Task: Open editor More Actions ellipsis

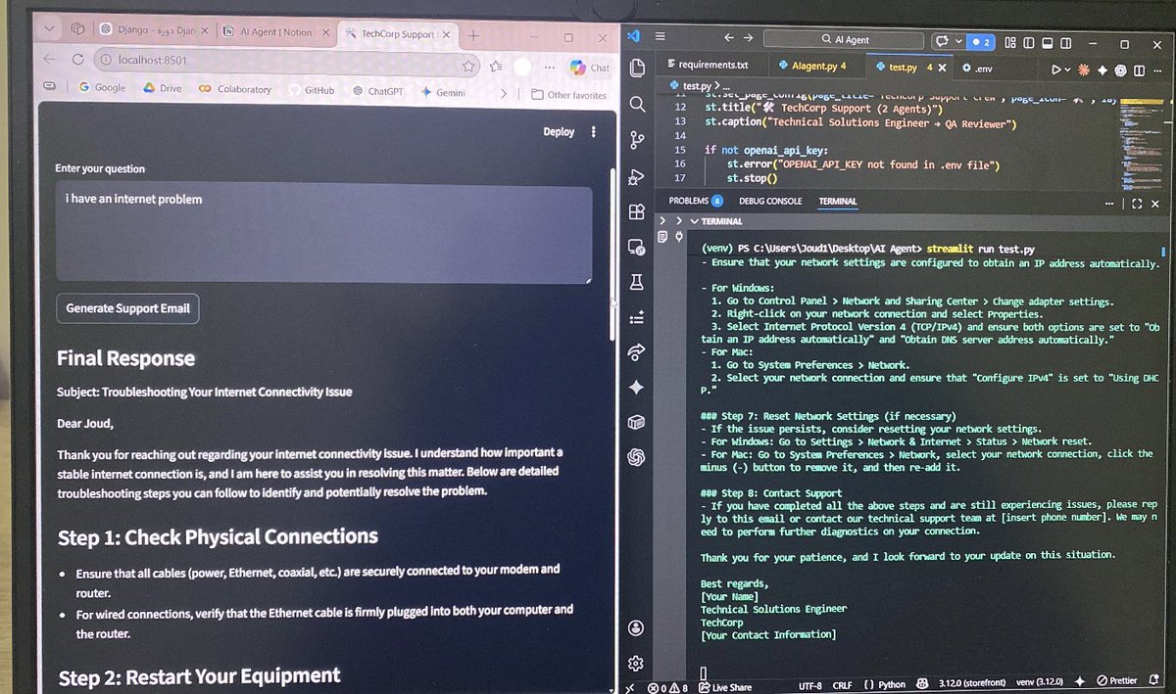Action: [1157, 69]
